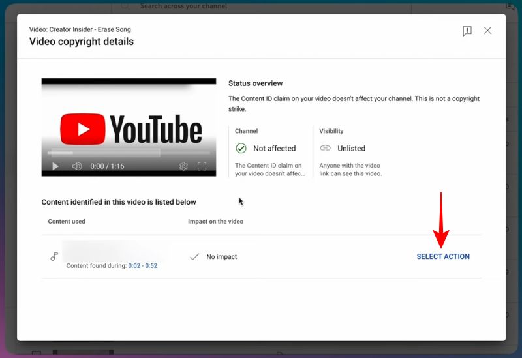Click the No impact checkmark icon

pyautogui.click(x=194, y=257)
